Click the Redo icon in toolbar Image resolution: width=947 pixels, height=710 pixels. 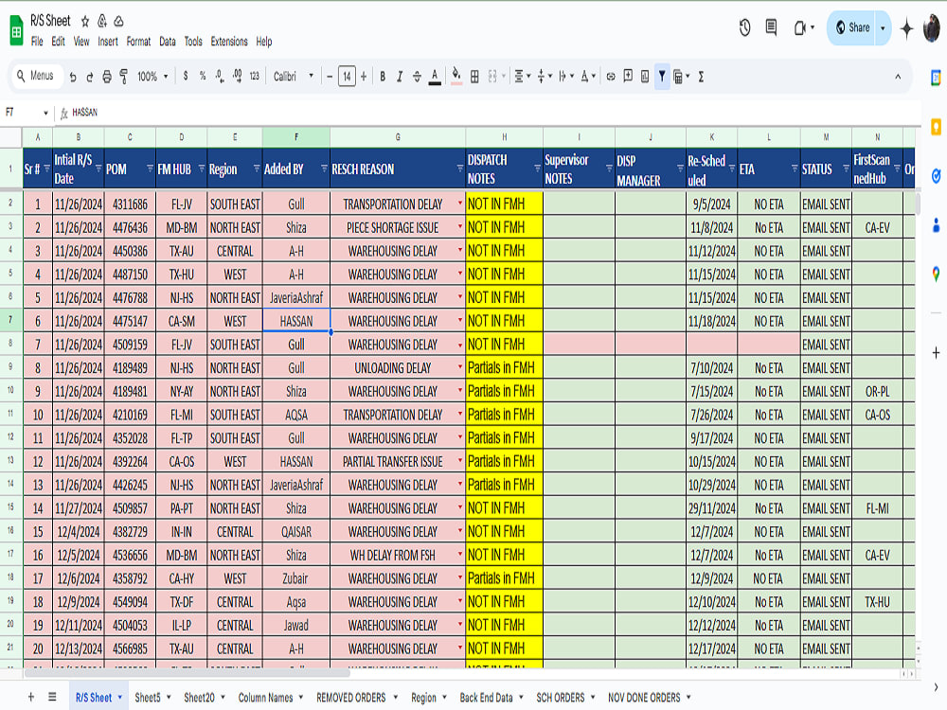click(x=89, y=77)
